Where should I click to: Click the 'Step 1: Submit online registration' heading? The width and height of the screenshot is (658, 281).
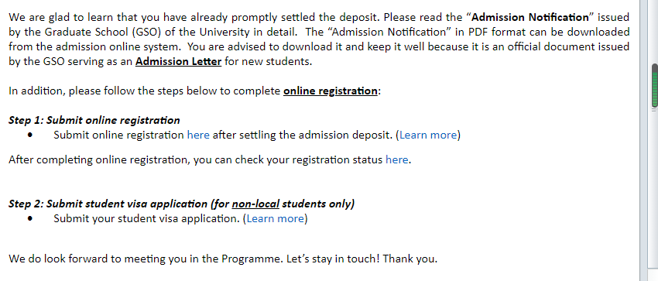pyautogui.click(x=94, y=120)
